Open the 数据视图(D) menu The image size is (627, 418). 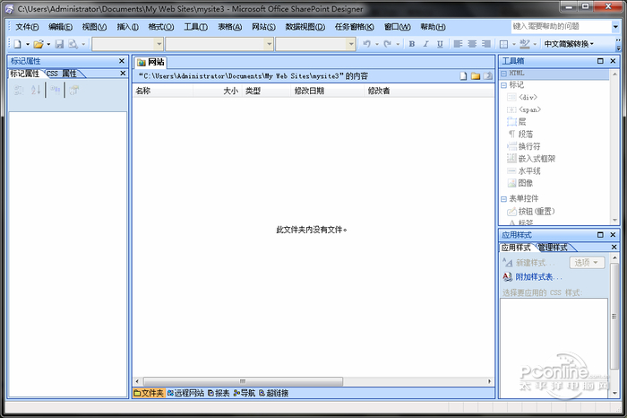point(305,27)
